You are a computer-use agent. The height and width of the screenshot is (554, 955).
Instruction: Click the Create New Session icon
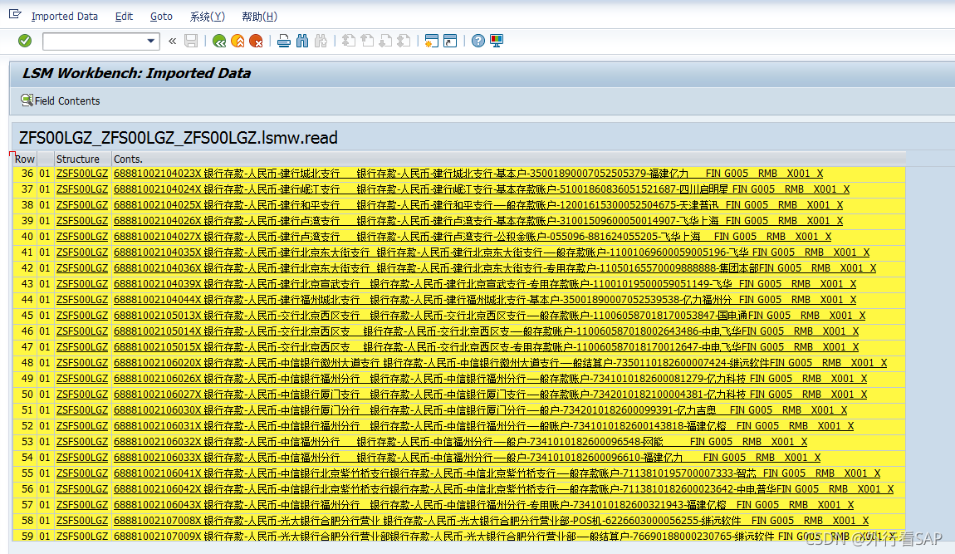click(x=431, y=41)
